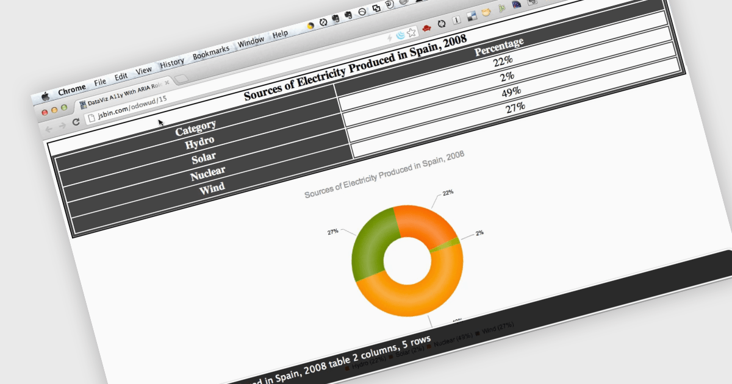Select the Wind table row header
The height and width of the screenshot is (384, 732).
pos(212,188)
